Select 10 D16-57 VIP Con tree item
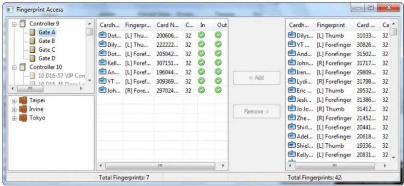404x186 pixels. pyautogui.click(x=61, y=76)
